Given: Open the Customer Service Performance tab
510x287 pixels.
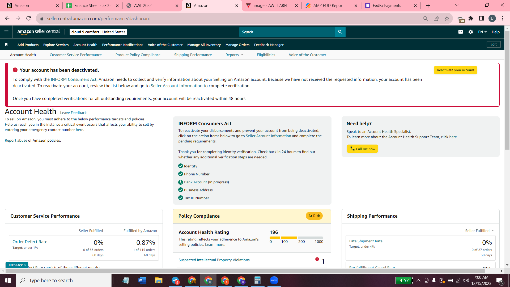Looking at the screenshot, I should click(x=76, y=55).
